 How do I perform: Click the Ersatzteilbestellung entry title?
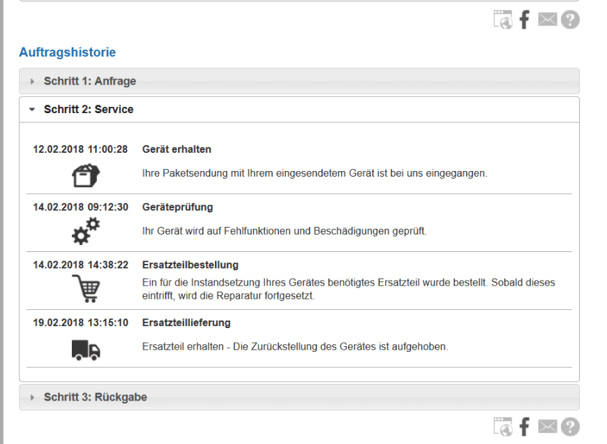(x=190, y=265)
